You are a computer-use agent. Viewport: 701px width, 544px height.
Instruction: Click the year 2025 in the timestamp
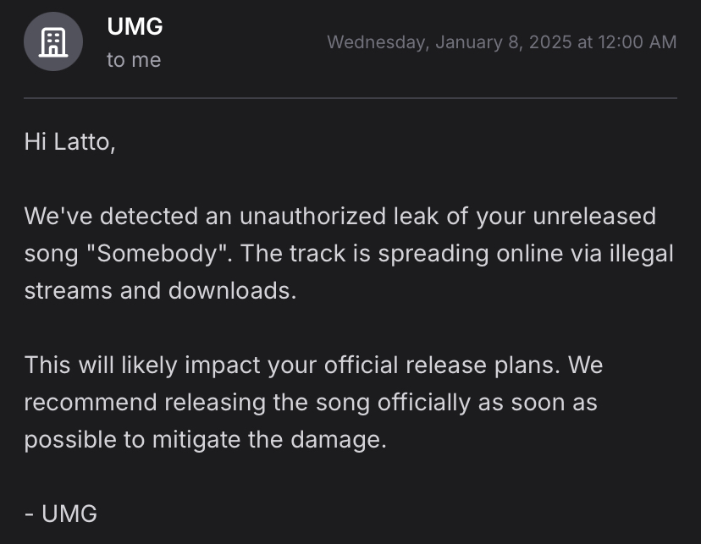[549, 41]
